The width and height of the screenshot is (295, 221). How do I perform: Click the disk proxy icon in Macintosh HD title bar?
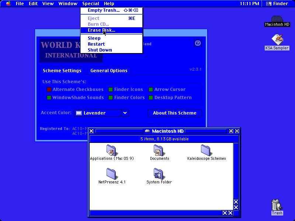(147, 131)
